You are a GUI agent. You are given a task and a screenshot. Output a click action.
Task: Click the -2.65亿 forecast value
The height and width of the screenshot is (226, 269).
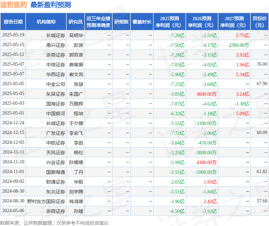coord(177,182)
